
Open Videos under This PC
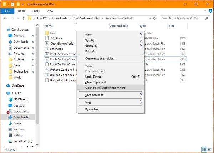point(18,135)
